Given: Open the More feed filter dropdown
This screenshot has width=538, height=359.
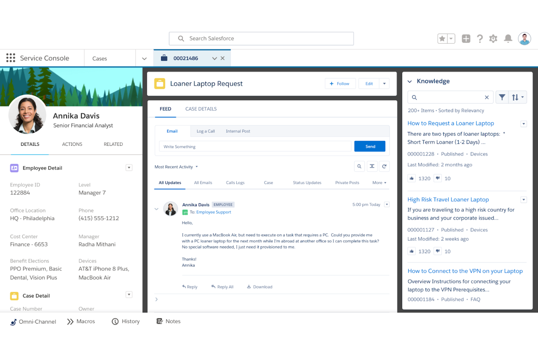Looking at the screenshot, I should point(379,183).
